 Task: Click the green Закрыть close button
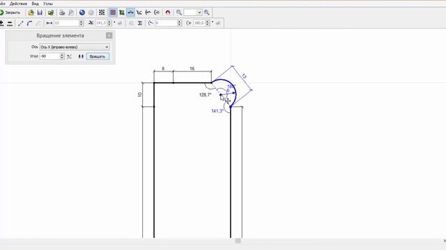pyautogui.click(x=10, y=12)
